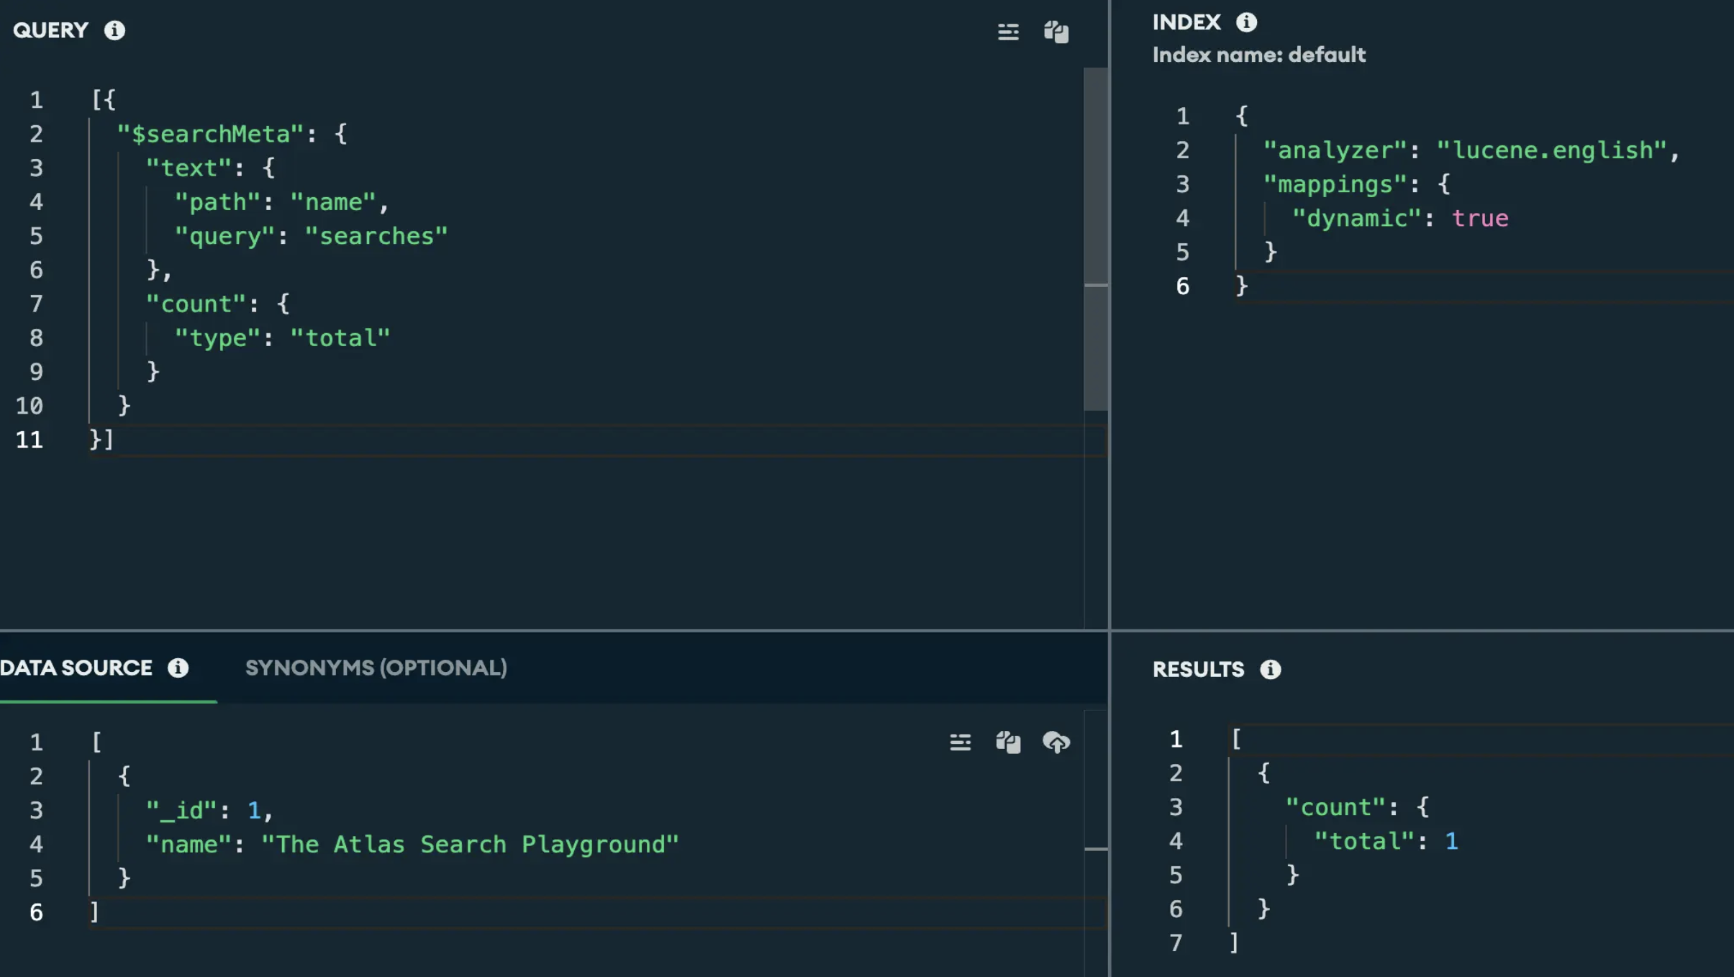Click line number 11 in query editor
The width and height of the screenshot is (1734, 977).
(x=29, y=440)
